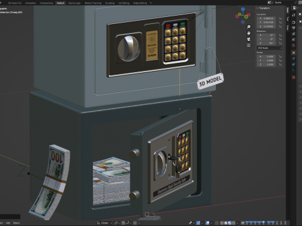Open the overlays options dropdown arrow
Viewport: 302px width, 226px height.
click(x=211, y=223)
